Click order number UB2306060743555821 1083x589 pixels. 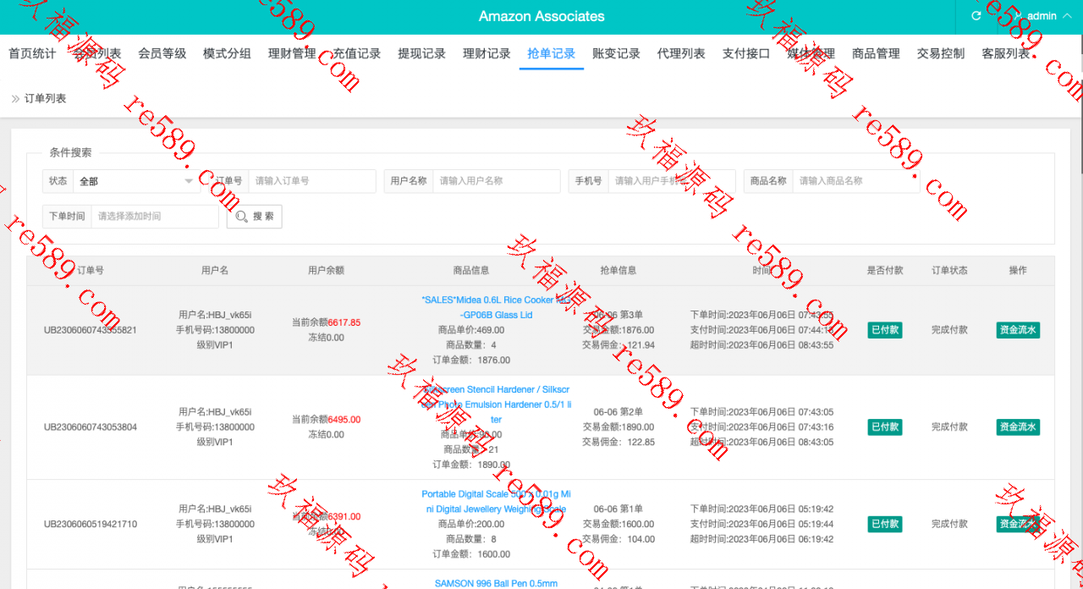(x=91, y=330)
